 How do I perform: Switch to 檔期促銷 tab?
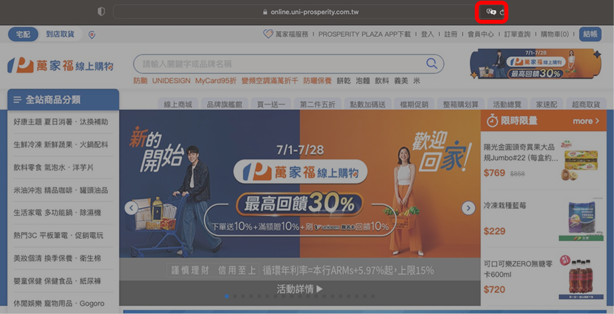[x=414, y=104]
